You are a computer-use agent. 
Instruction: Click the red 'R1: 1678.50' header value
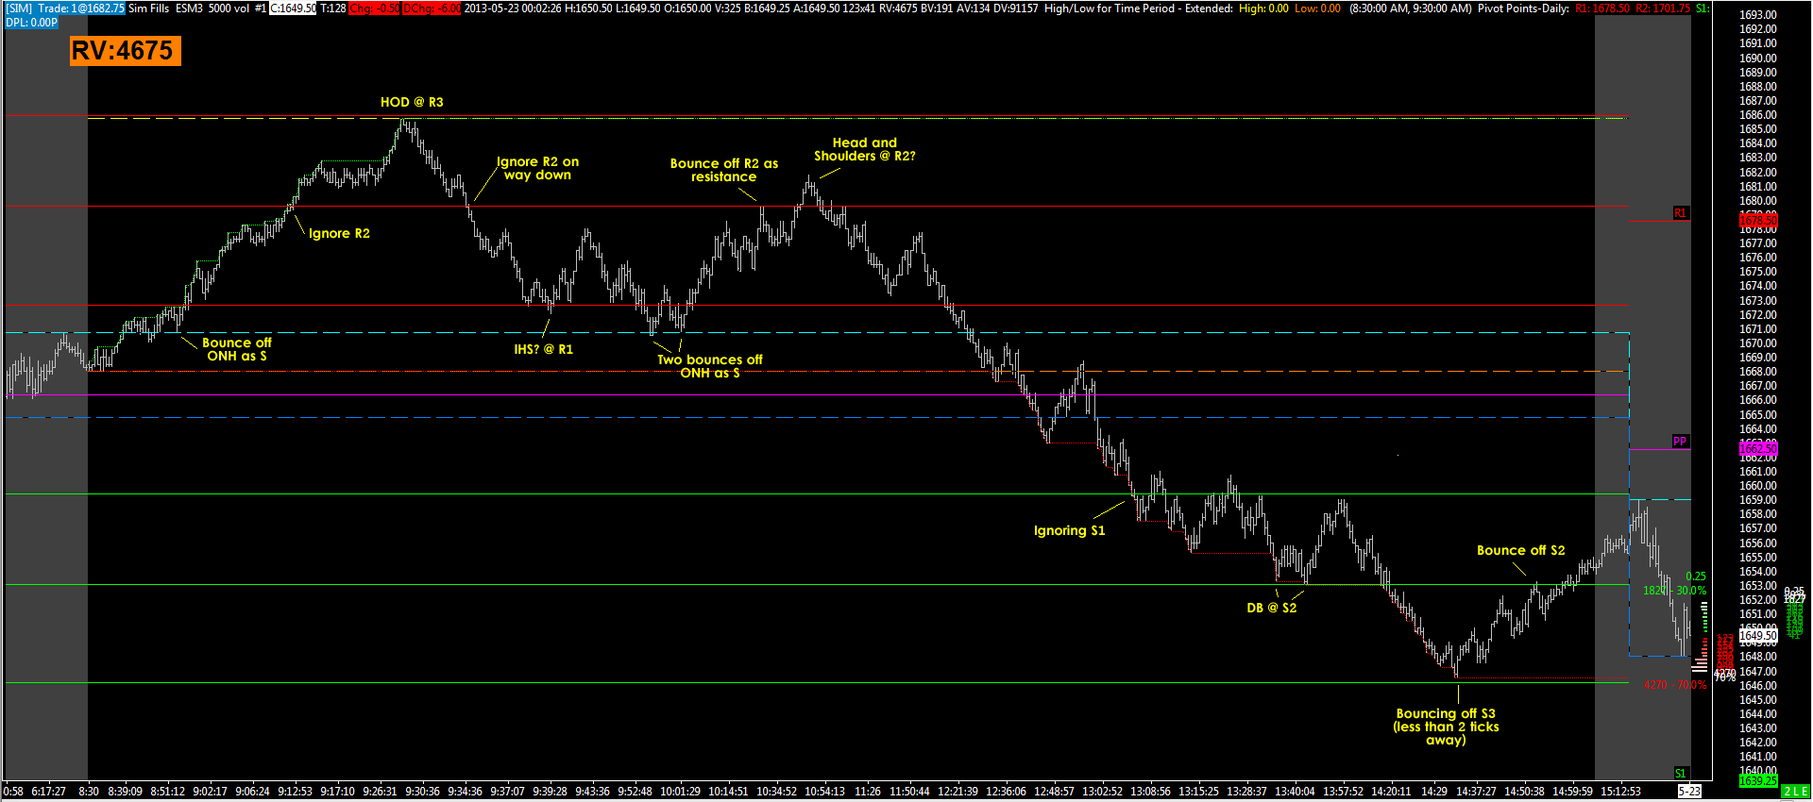tap(1602, 8)
